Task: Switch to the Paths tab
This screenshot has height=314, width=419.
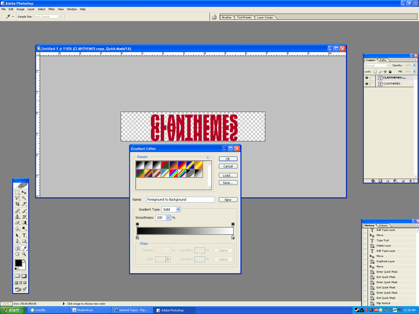Action: pyautogui.click(x=383, y=60)
